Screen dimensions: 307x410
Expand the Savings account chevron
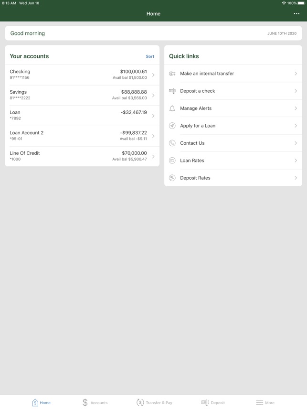153,96
